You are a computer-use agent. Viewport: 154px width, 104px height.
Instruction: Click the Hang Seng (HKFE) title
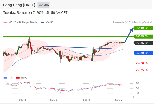coord(19,5)
